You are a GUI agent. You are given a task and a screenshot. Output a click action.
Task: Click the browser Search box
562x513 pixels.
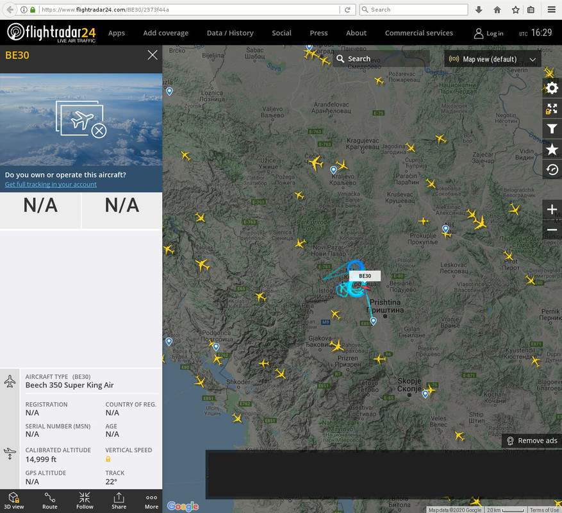(x=413, y=10)
